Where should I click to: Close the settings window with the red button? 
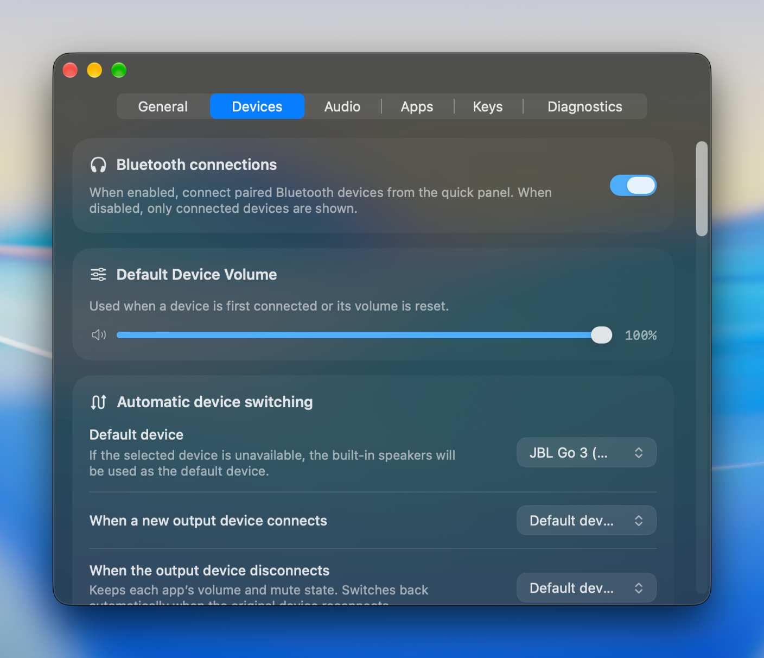click(71, 70)
